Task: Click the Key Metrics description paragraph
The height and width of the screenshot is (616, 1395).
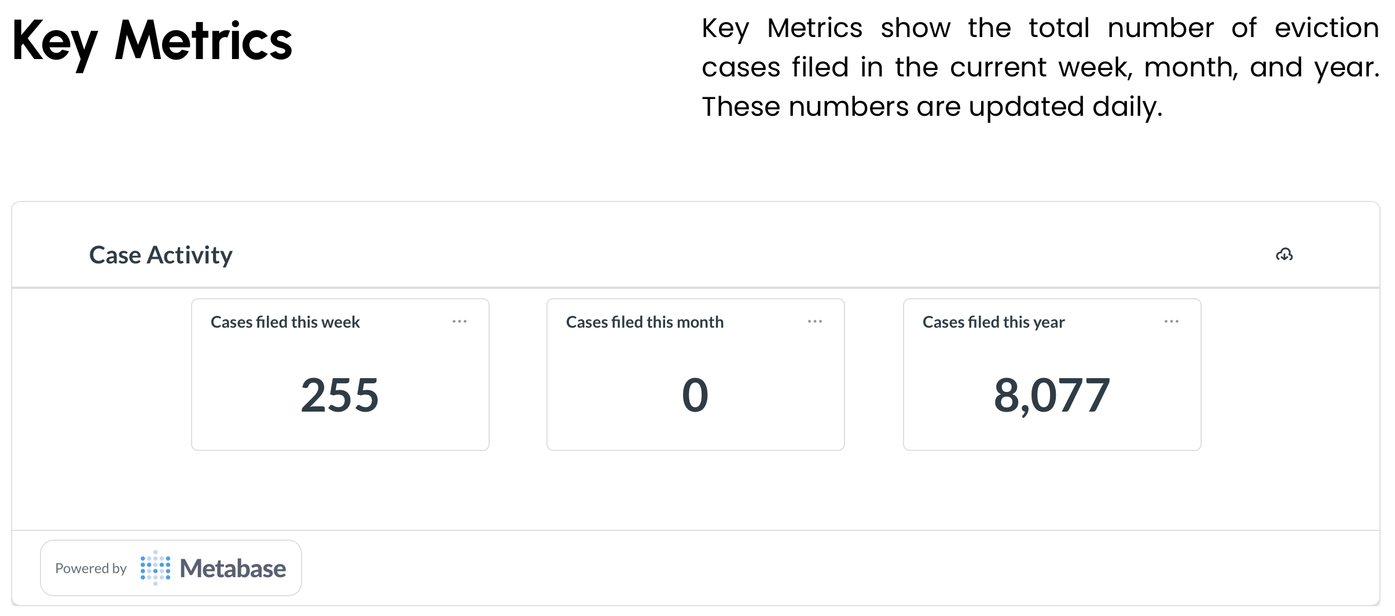Action: coord(1040,67)
